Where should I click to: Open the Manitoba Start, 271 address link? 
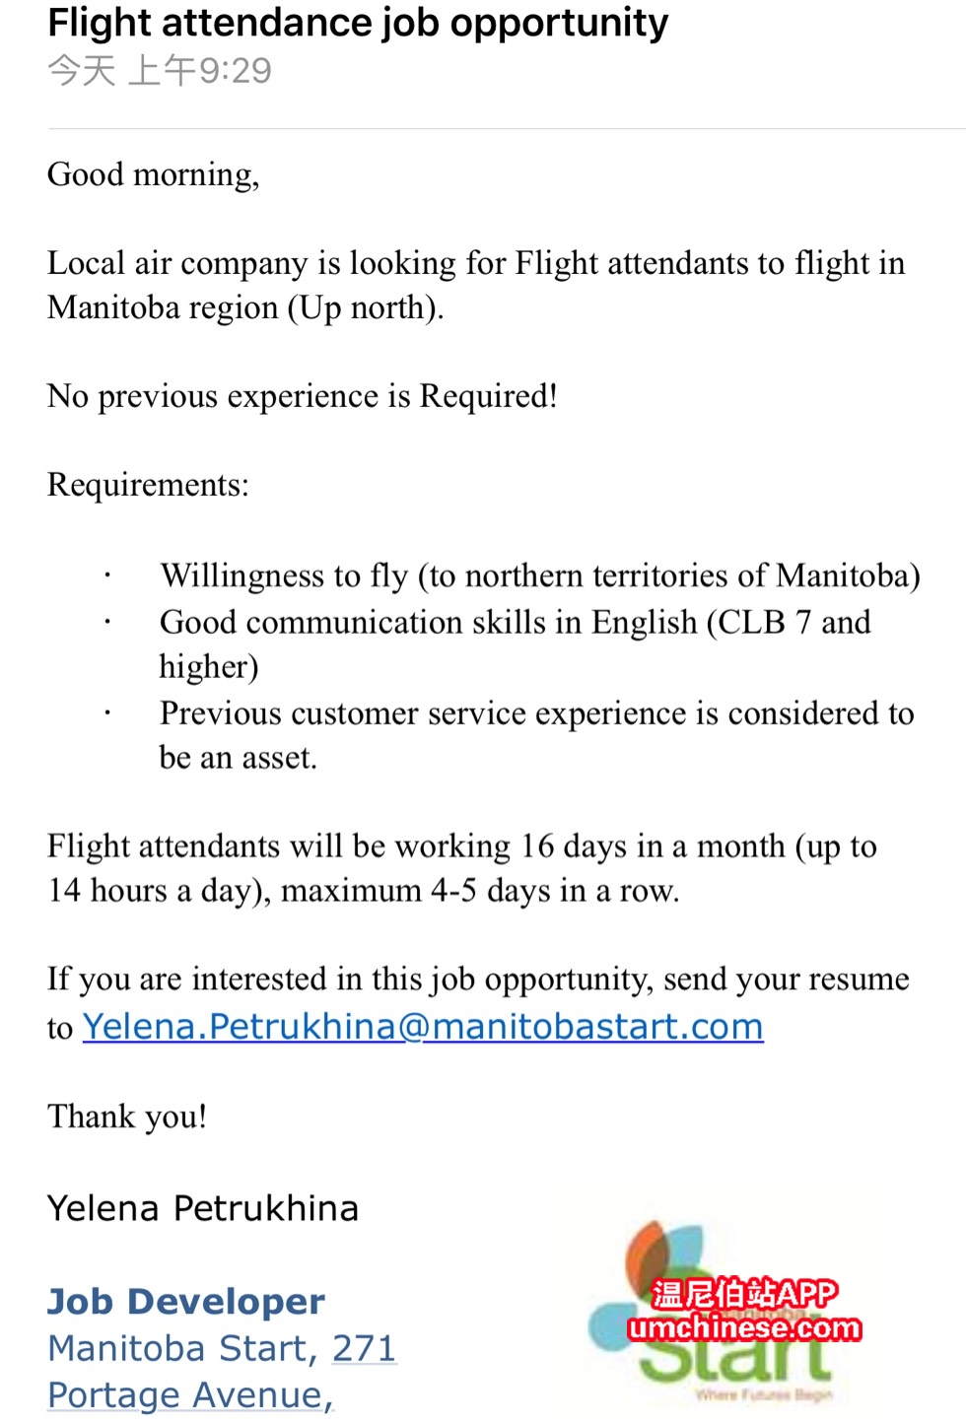[222, 1348]
